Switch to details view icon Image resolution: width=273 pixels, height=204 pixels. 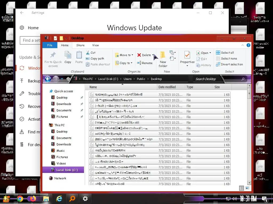242,188
